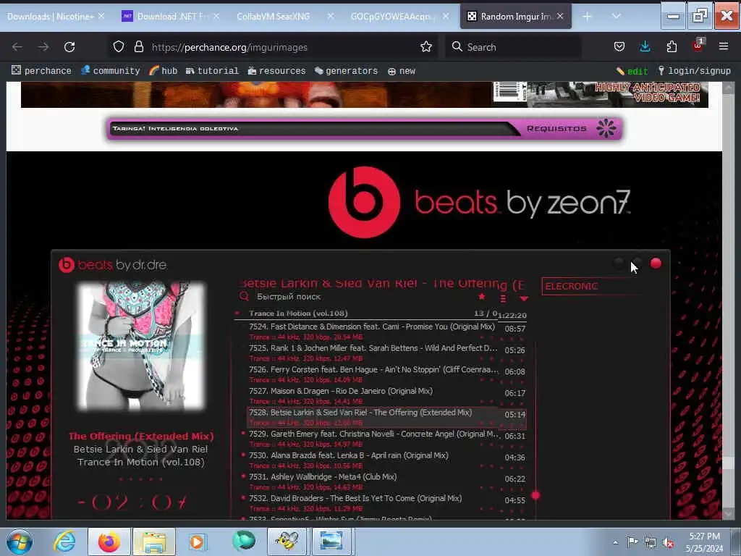Open the extensions puzzle menu

click(x=672, y=47)
